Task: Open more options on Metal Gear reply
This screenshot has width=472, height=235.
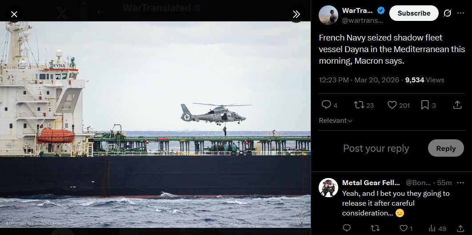Action: (460, 183)
